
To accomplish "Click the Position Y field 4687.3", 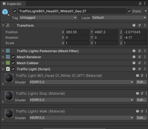I will pos(106,32).
